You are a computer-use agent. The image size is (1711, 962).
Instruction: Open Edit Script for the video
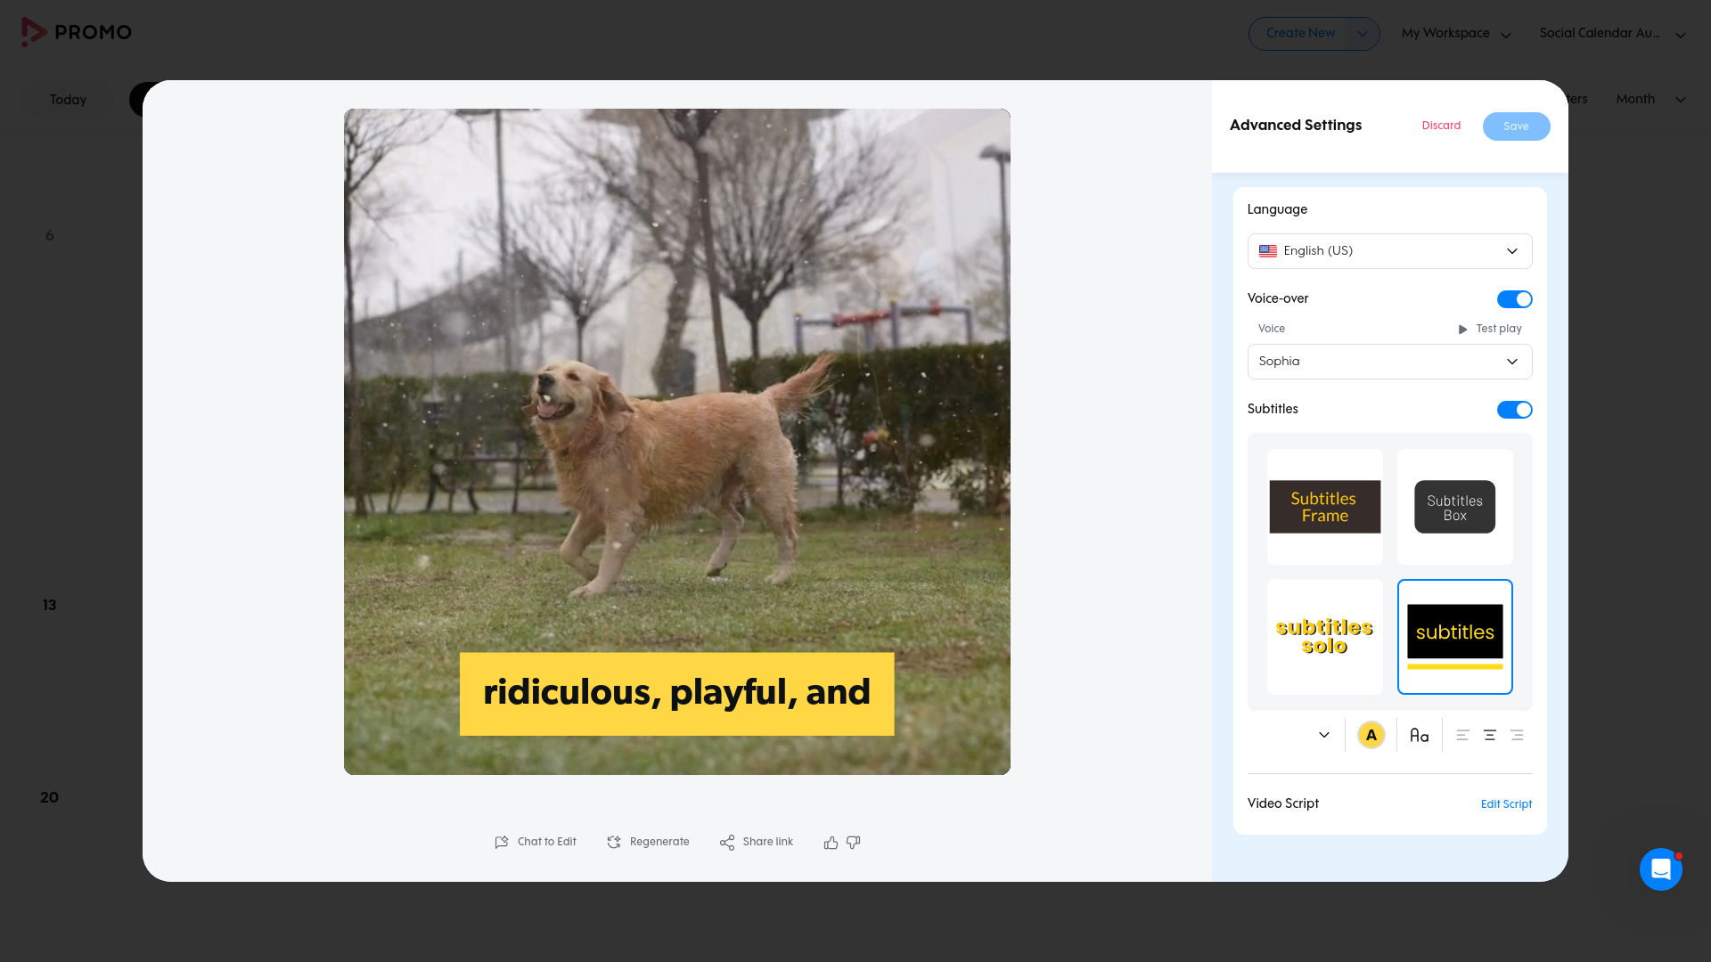pyautogui.click(x=1506, y=804)
